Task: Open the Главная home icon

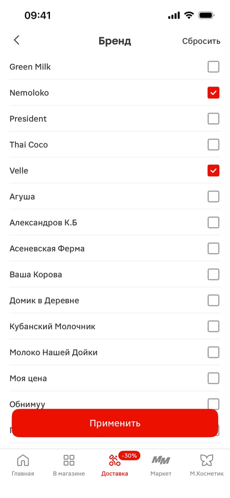Action: (x=23, y=460)
